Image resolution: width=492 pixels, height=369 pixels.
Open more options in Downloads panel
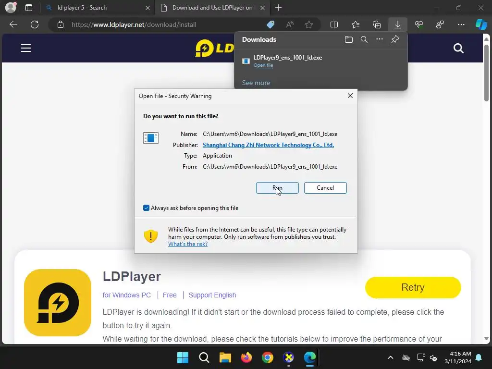[x=380, y=39]
